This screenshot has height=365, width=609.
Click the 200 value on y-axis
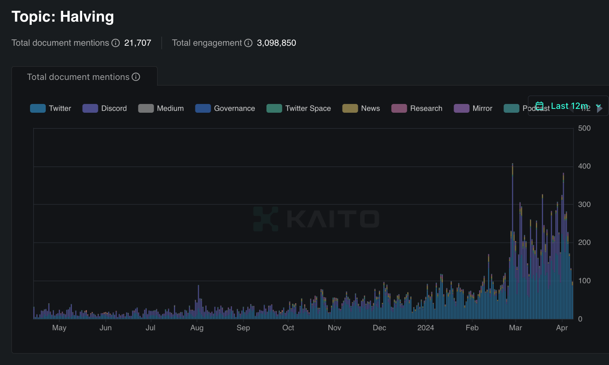click(585, 243)
